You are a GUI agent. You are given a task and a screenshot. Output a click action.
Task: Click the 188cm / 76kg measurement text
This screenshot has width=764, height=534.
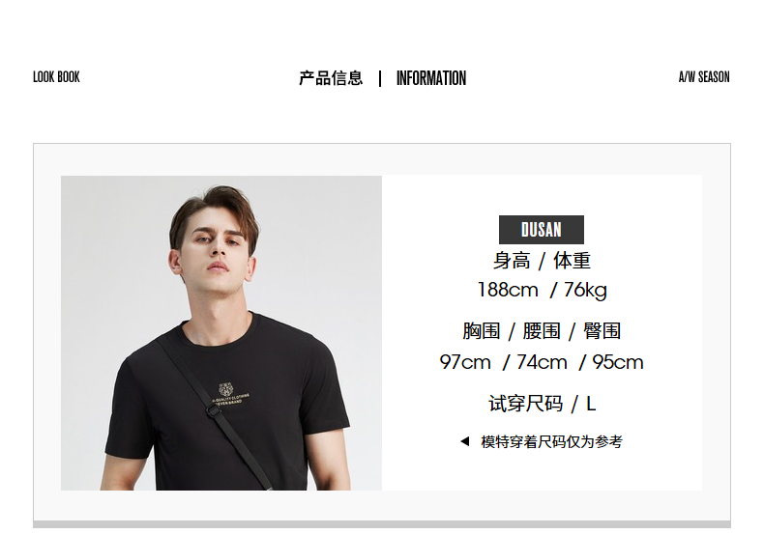tap(542, 290)
